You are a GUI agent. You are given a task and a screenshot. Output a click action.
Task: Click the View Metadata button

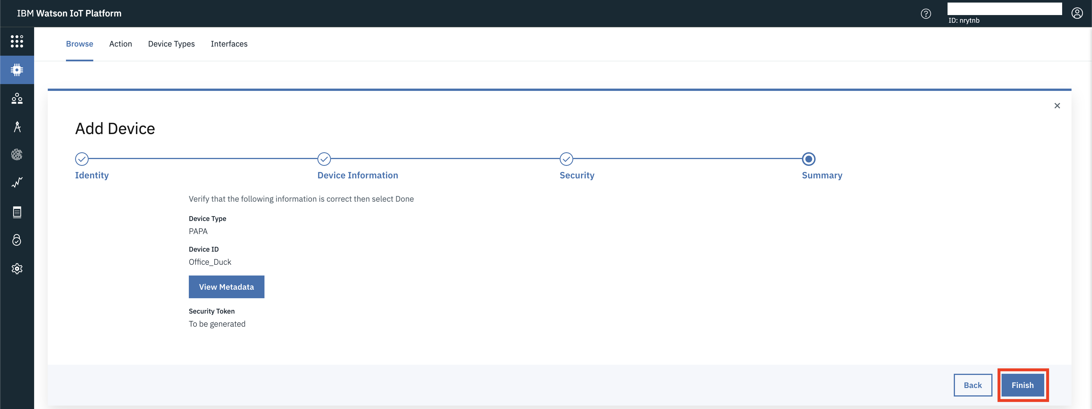pos(226,287)
